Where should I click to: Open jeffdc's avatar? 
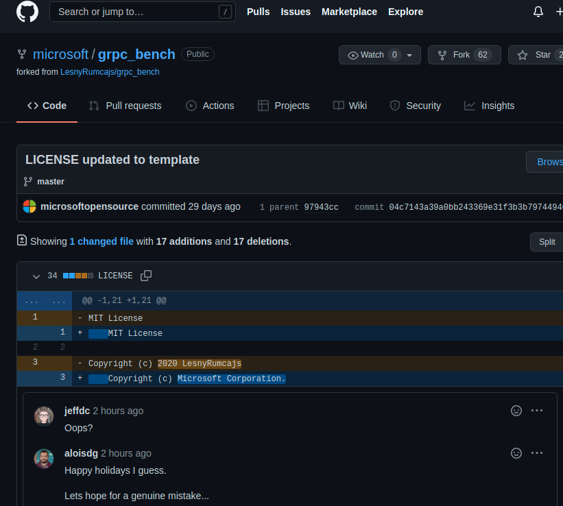[x=44, y=416]
